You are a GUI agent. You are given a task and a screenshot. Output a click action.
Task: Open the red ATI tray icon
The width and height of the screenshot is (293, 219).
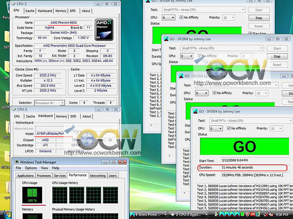(x=253, y=214)
